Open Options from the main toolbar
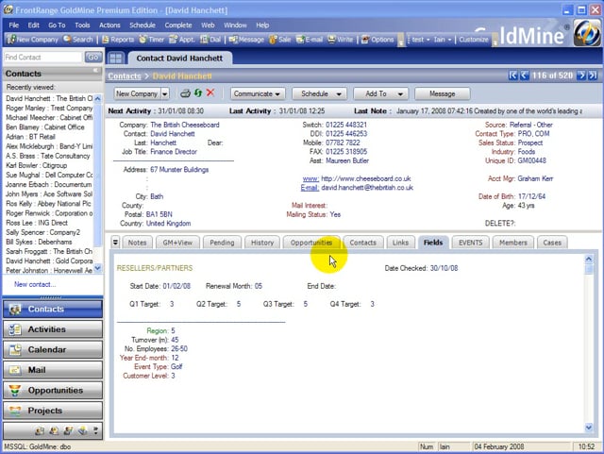The image size is (604, 454). click(377, 40)
